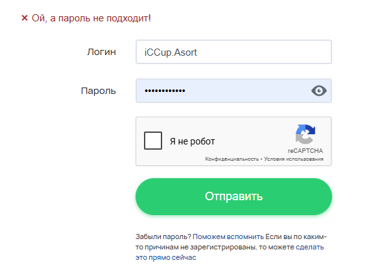Screen dimensions: 382x265
Task: Tick the "Я не робот" checkbox
Action: point(153,141)
